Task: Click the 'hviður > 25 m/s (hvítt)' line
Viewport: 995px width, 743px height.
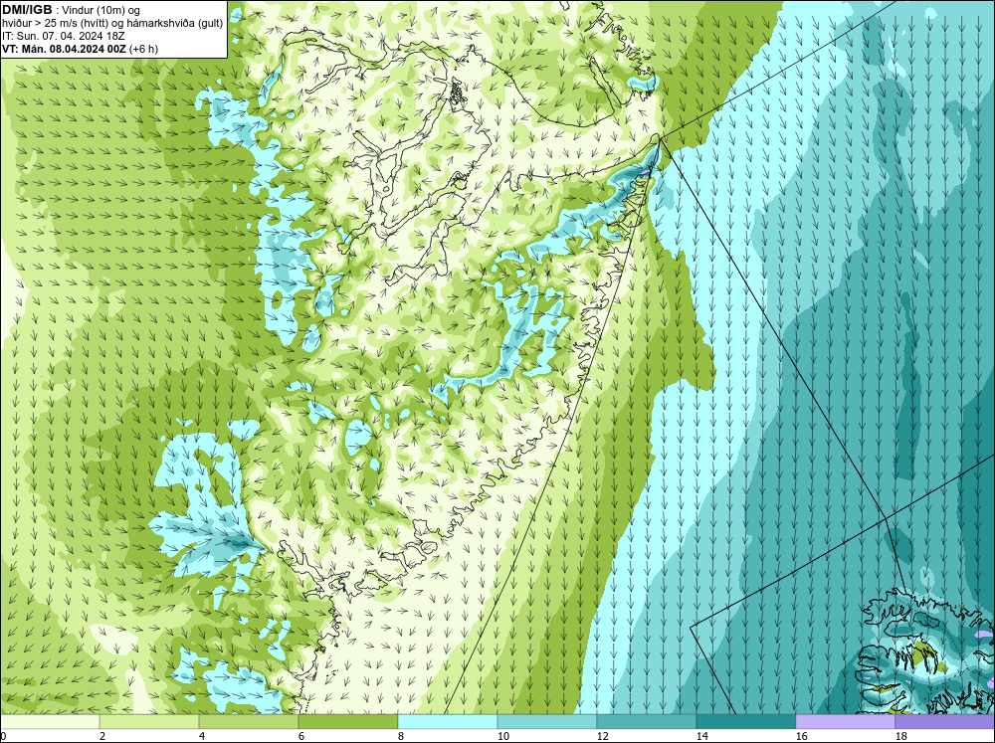Action: tap(55, 24)
